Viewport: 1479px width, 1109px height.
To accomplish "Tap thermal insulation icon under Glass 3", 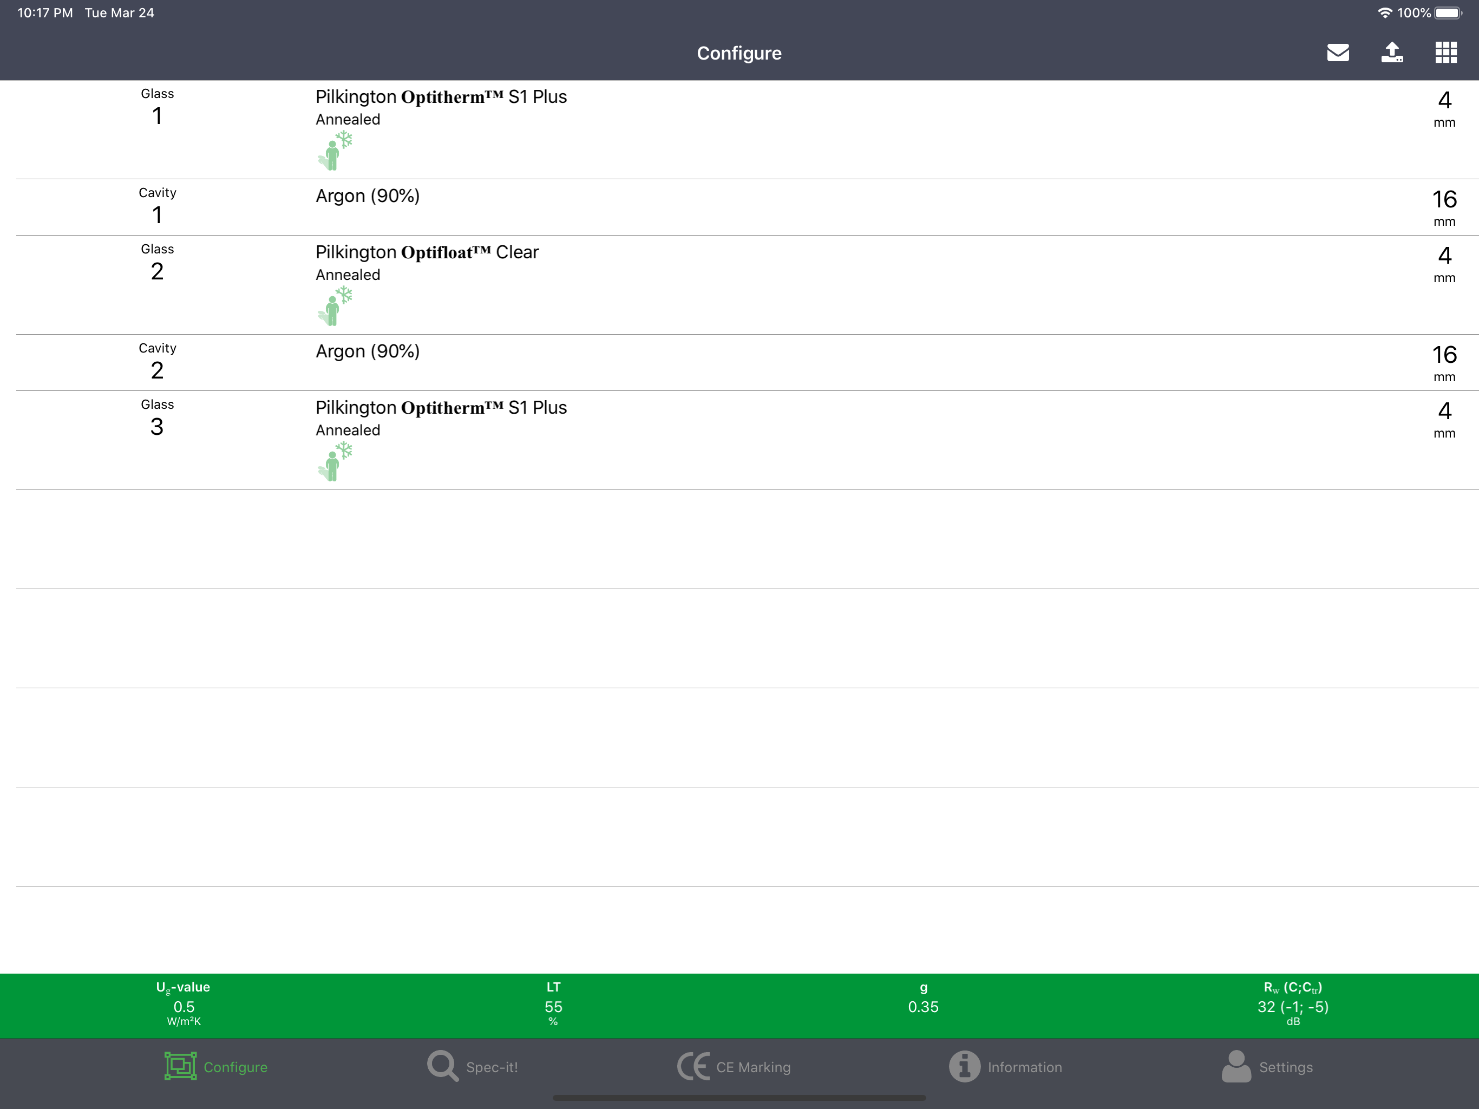I will click(335, 461).
